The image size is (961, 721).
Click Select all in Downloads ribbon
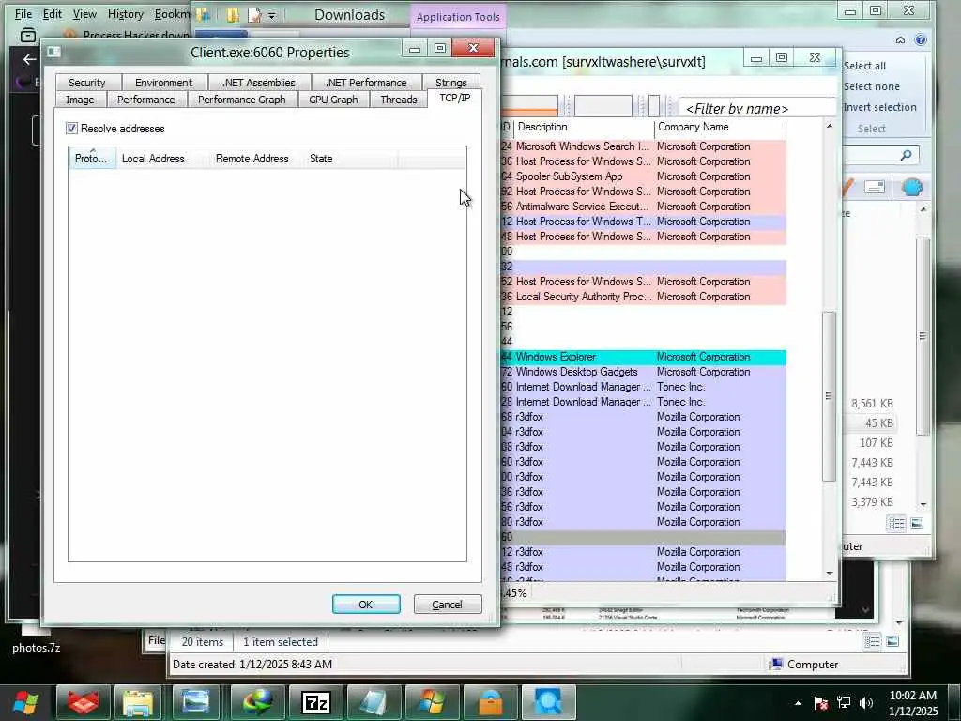coord(864,66)
